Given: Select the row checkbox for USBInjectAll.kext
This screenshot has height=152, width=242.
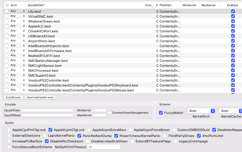Looking at the screenshot, I should point(7,36).
